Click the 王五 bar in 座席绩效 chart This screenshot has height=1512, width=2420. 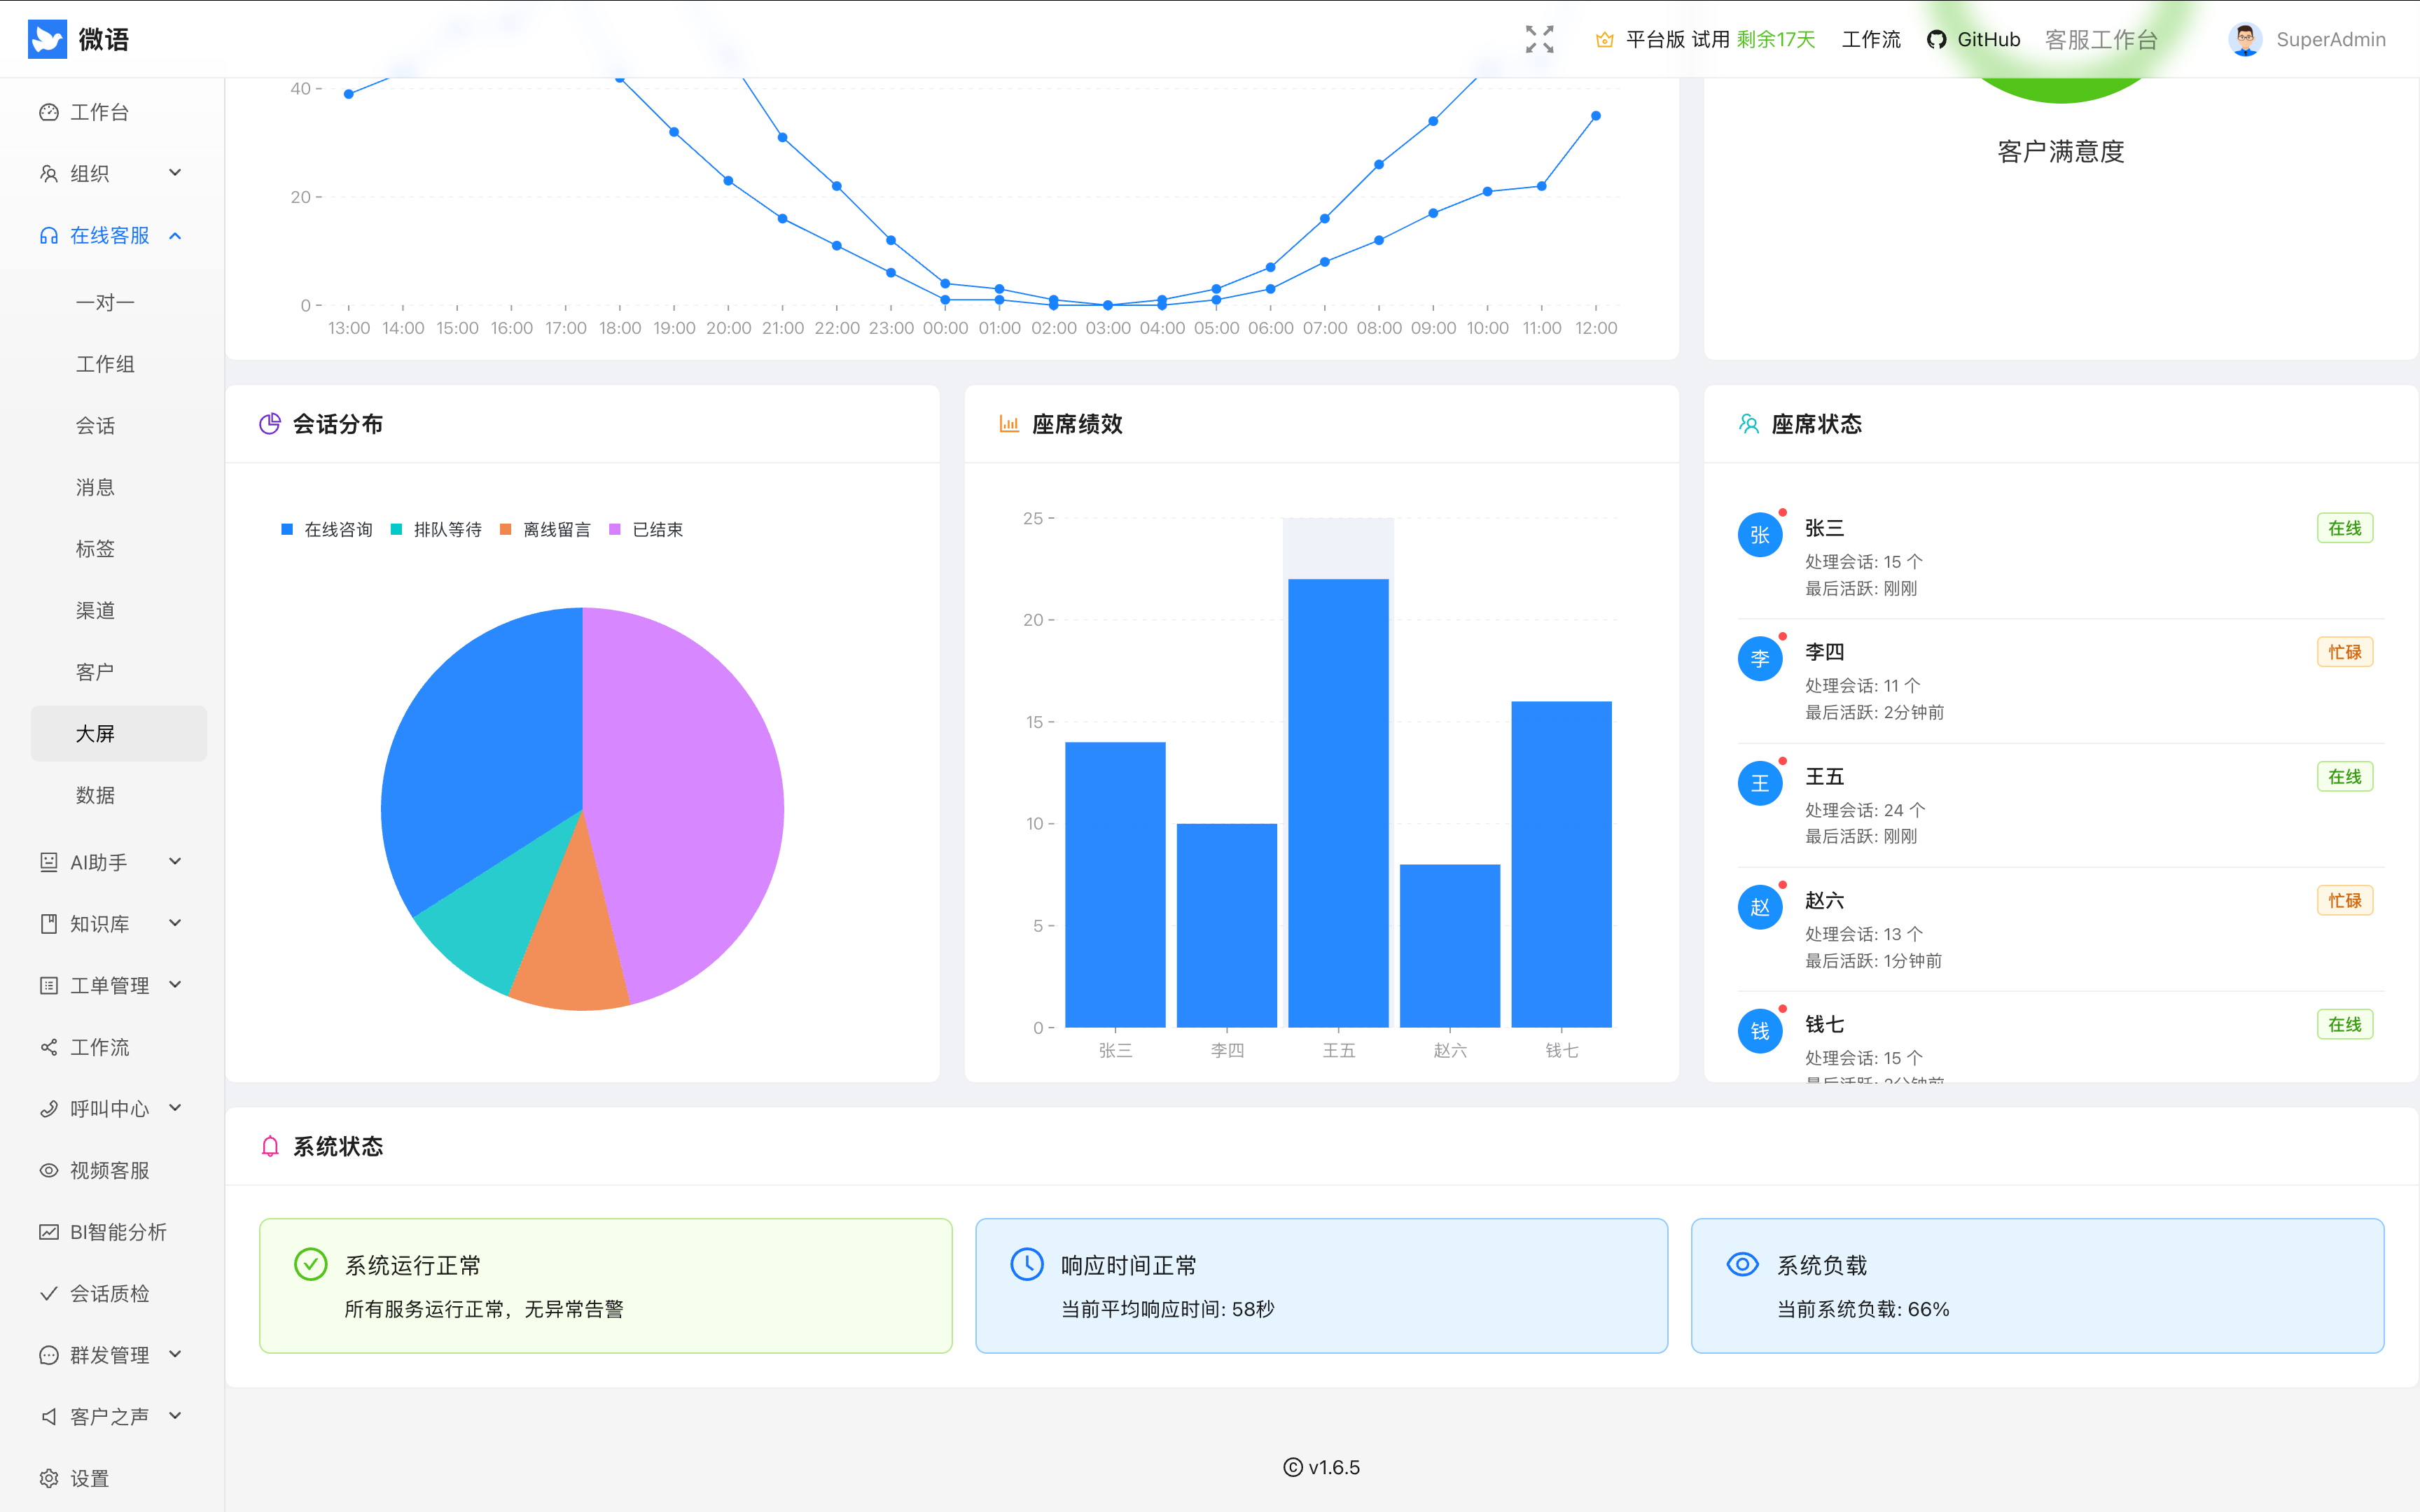point(1338,803)
